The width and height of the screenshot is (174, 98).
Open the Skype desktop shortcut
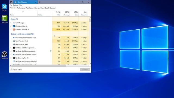pyautogui.click(x=4, y=7)
